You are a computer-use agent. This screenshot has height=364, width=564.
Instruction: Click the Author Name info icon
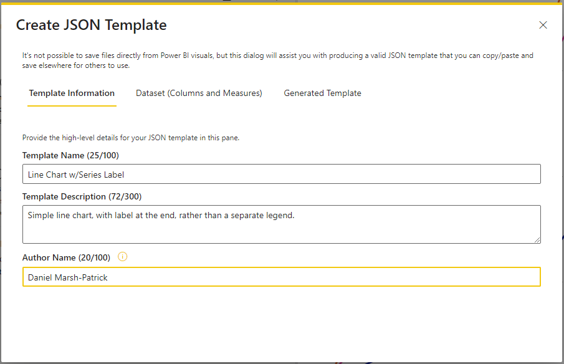pos(122,257)
